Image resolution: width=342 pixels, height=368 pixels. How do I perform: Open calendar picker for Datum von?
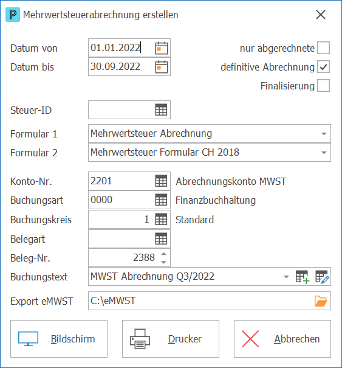point(162,48)
